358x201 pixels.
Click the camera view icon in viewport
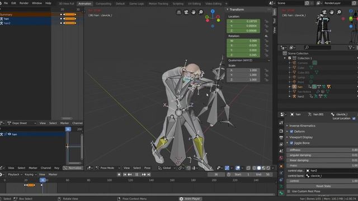point(186,12)
